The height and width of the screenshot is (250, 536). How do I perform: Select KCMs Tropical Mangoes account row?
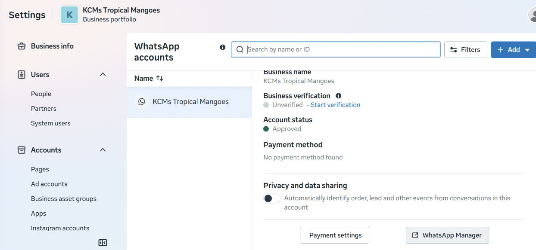click(189, 102)
